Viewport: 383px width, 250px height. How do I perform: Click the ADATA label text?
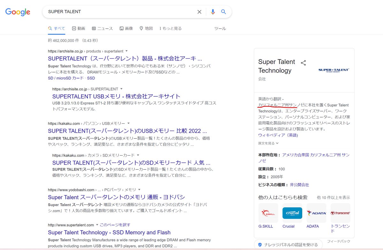tap(313, 226)
